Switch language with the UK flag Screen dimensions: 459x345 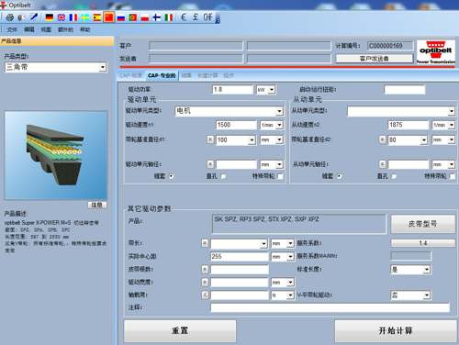pos(62,17)
